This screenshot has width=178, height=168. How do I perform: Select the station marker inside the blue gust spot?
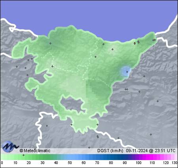click(127, 72)
